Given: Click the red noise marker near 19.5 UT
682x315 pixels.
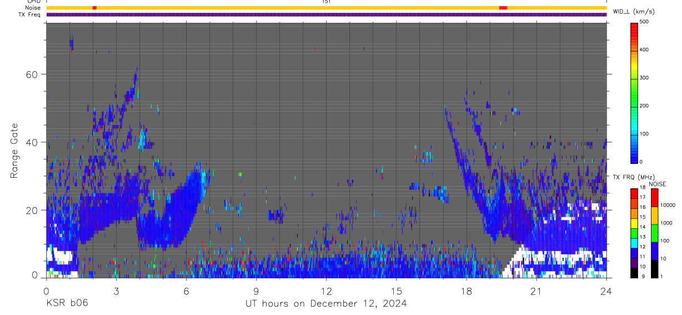Looking at the screenshot, I should 503,8.
